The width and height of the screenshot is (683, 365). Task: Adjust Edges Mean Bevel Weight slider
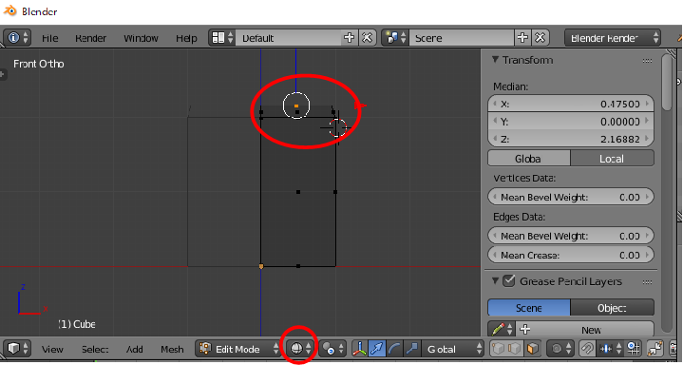tap(571, 236)
